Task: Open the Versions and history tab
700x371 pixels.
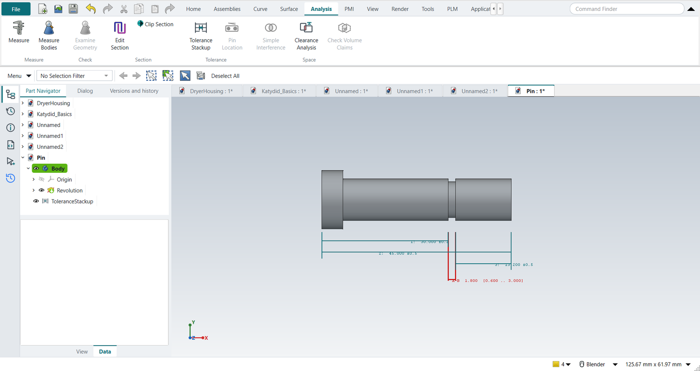Action: 134,91
